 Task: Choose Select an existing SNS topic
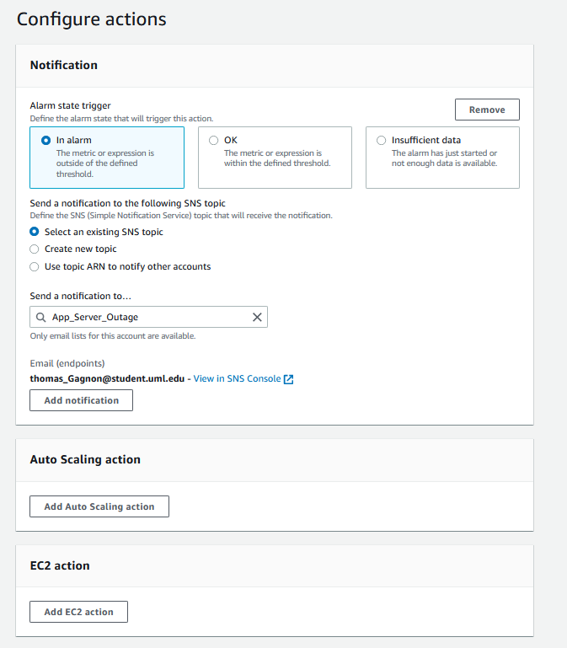(35, 232)
